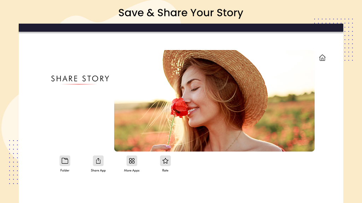The height and width of the screenshot is (203, 362).
Task: Go to the home screen via house icon
Action: click(x=322, y=57)
